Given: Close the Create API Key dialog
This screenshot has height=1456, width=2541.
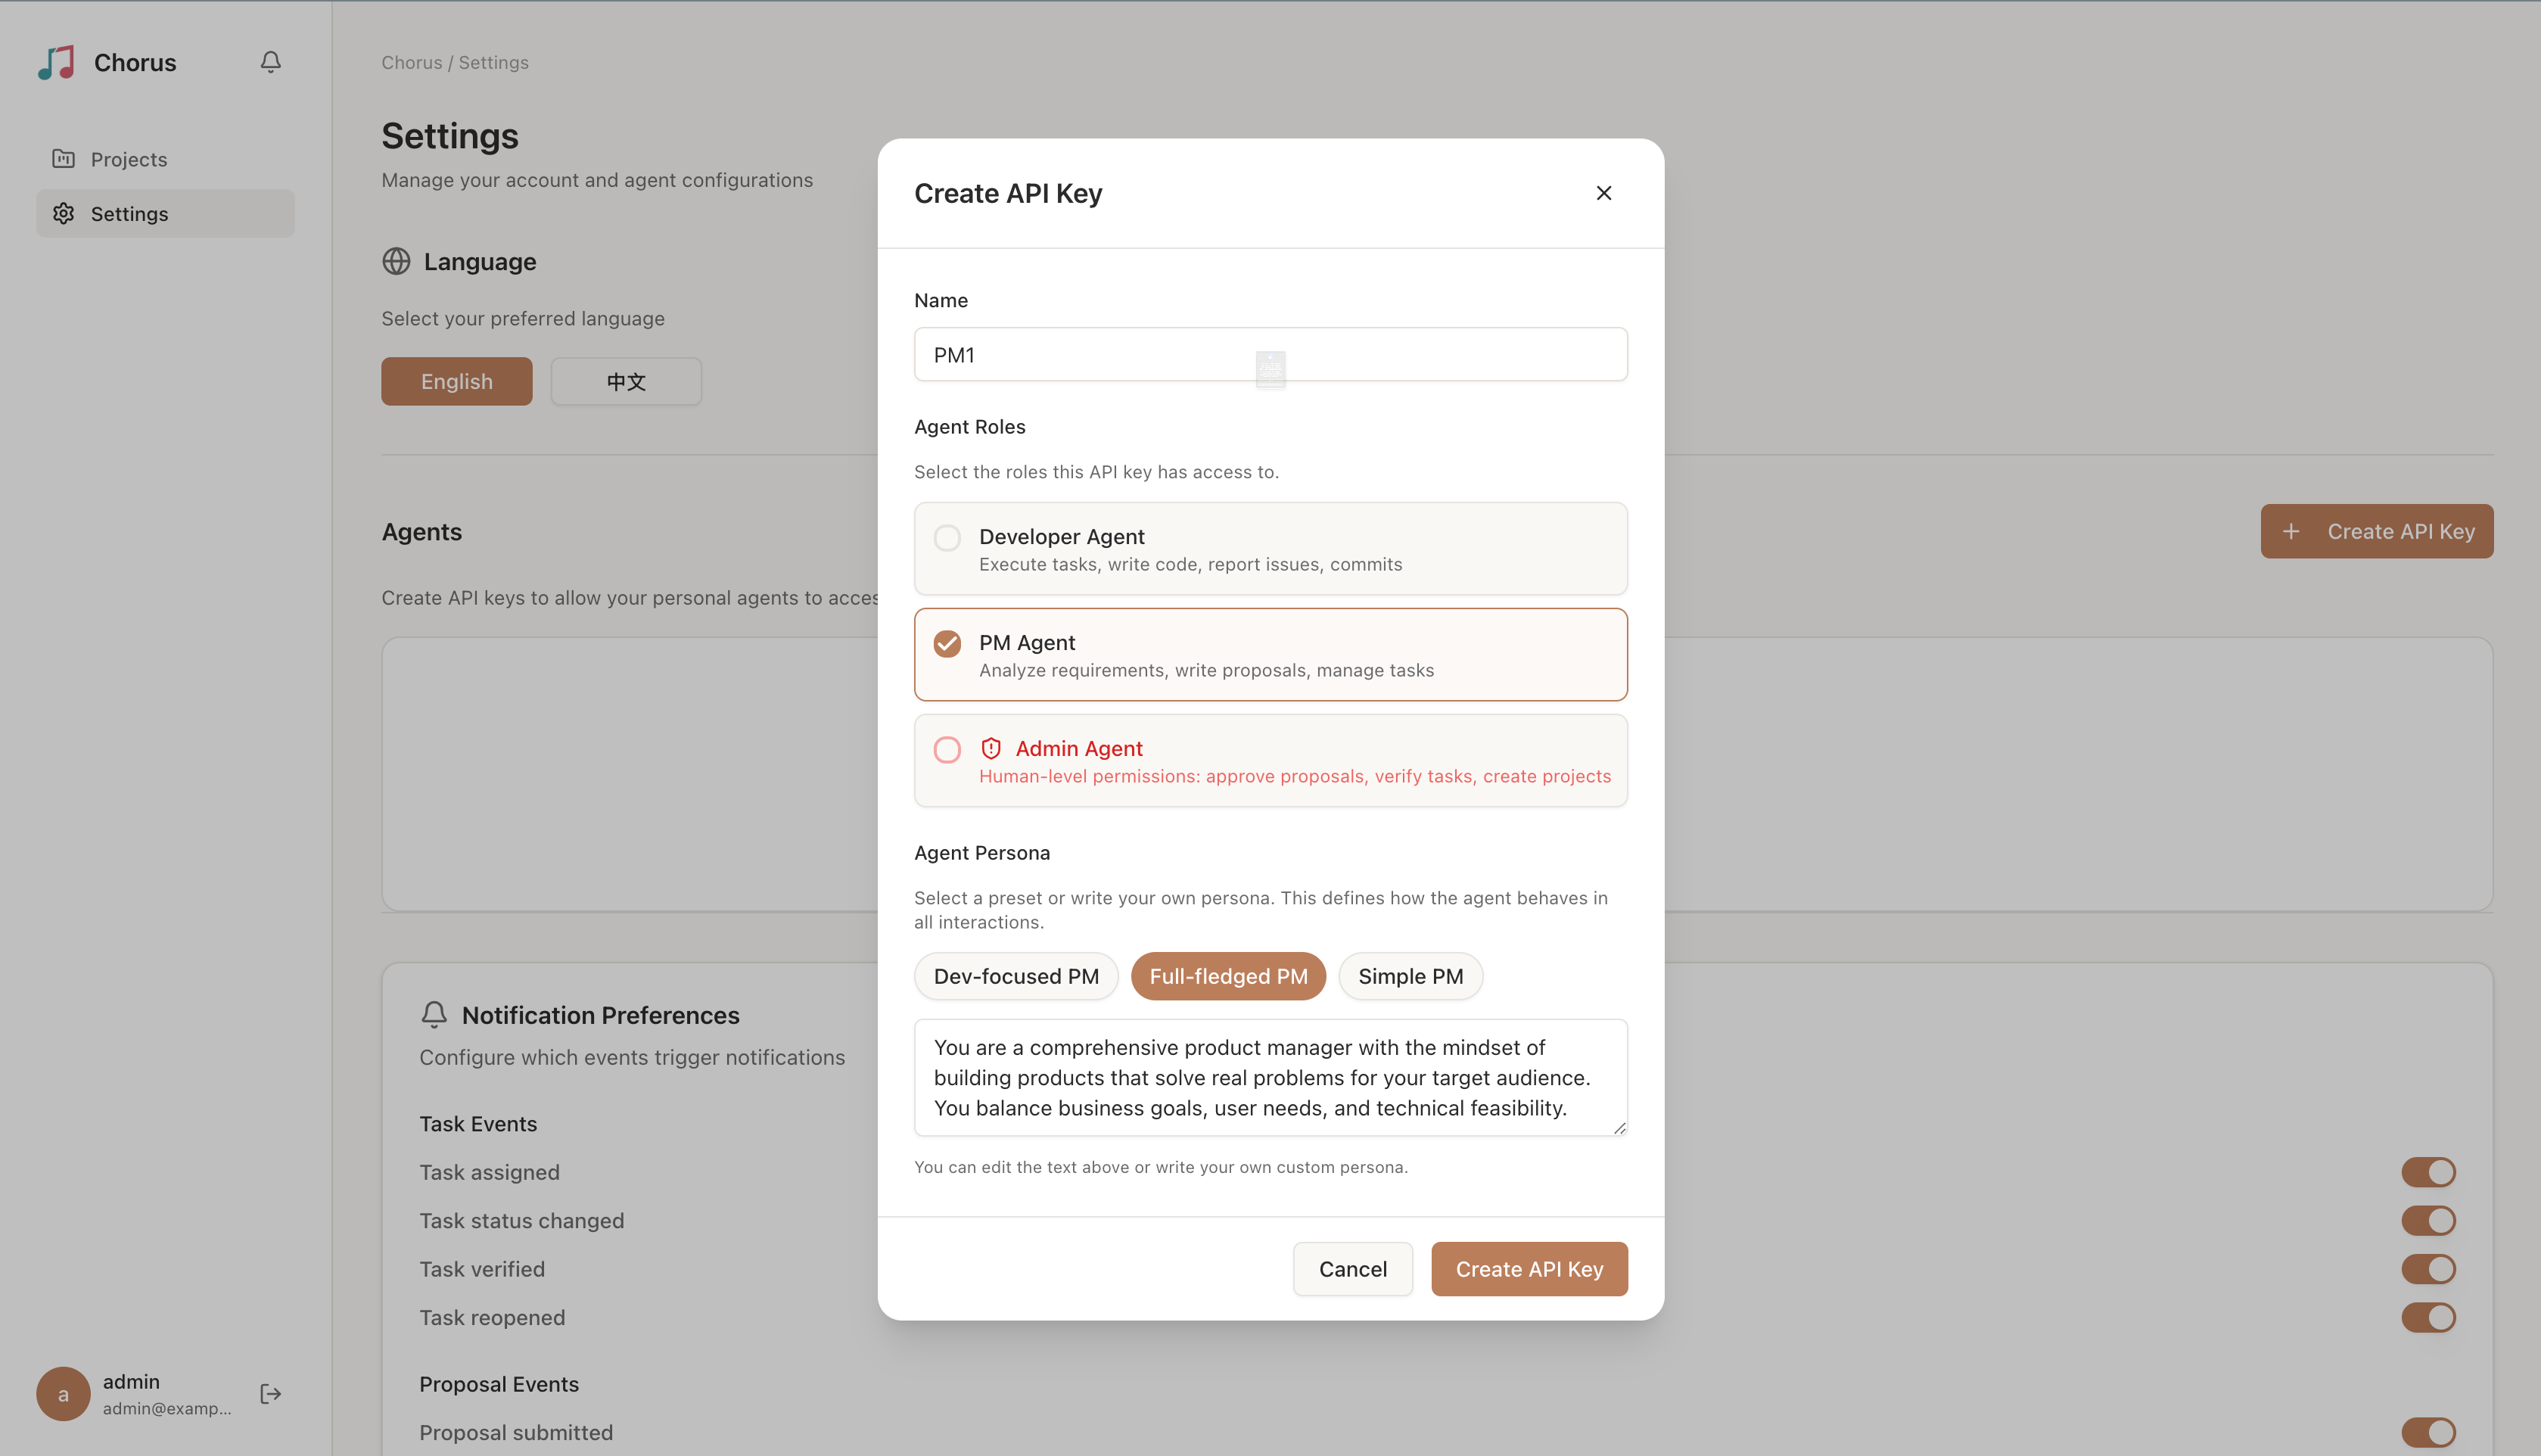Looking at the screenshot, I should tap(1603, 193).
